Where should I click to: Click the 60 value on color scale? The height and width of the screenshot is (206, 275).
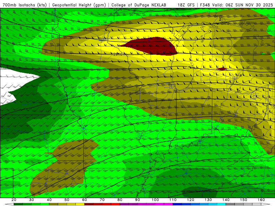point(85,200)
